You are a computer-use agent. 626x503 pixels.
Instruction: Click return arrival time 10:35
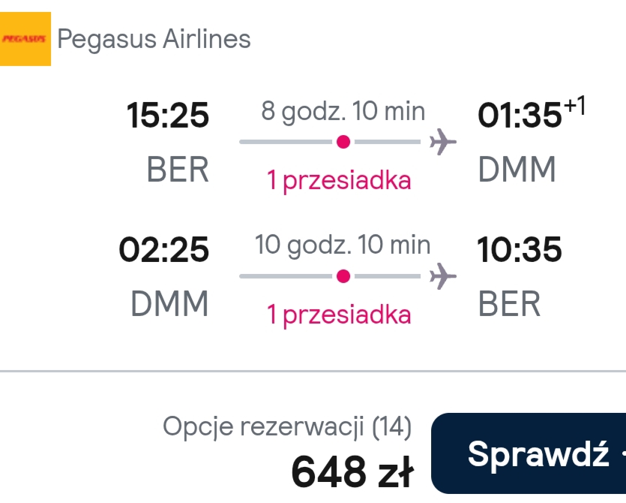(x=520, y=249)
